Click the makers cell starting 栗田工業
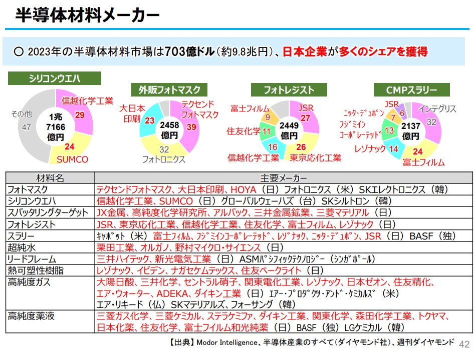Screen dimensions: 475x349 click(284, 247)
